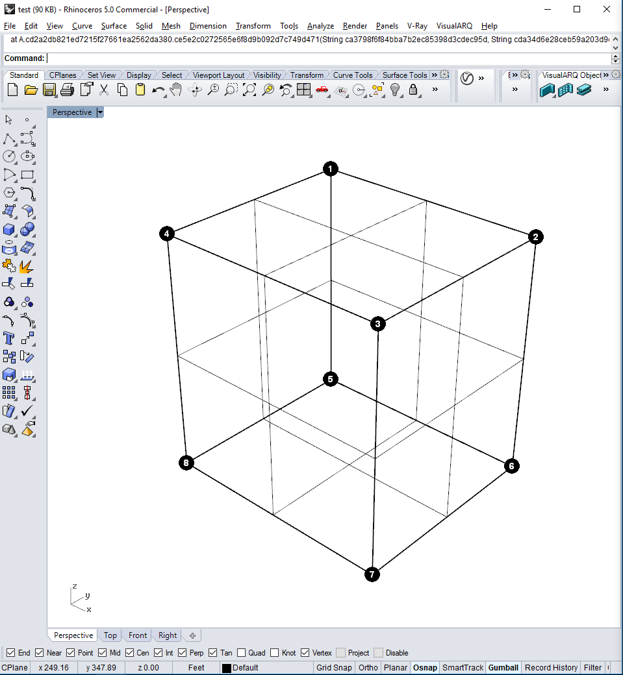Open the Transform menu

point(253,26)
